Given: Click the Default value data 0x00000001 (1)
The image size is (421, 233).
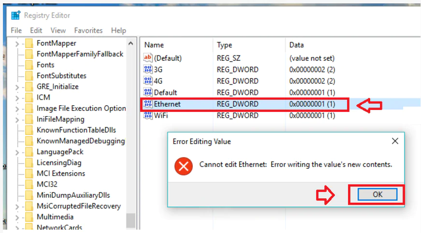Looking at the screenshot, I should [x=312, y=93].
